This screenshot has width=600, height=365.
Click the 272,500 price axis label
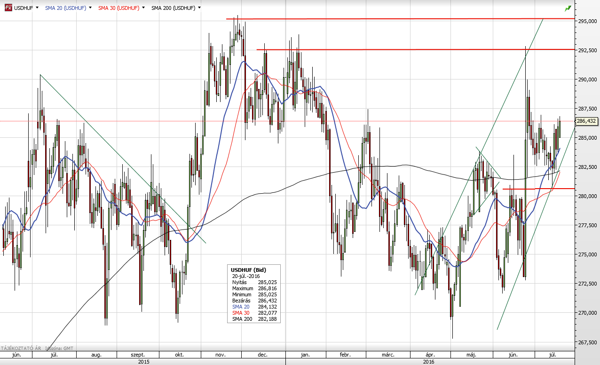[x=587, y=284]
